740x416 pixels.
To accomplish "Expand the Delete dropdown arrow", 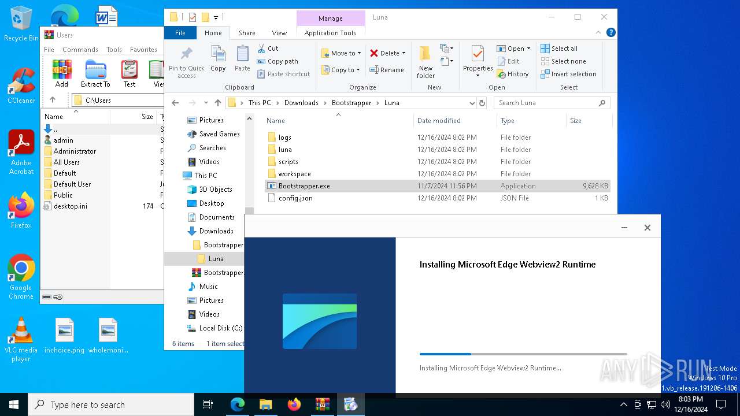I will tap(404, 53).
